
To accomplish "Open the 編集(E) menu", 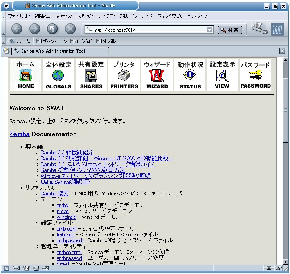I will [x=43, y=16].
